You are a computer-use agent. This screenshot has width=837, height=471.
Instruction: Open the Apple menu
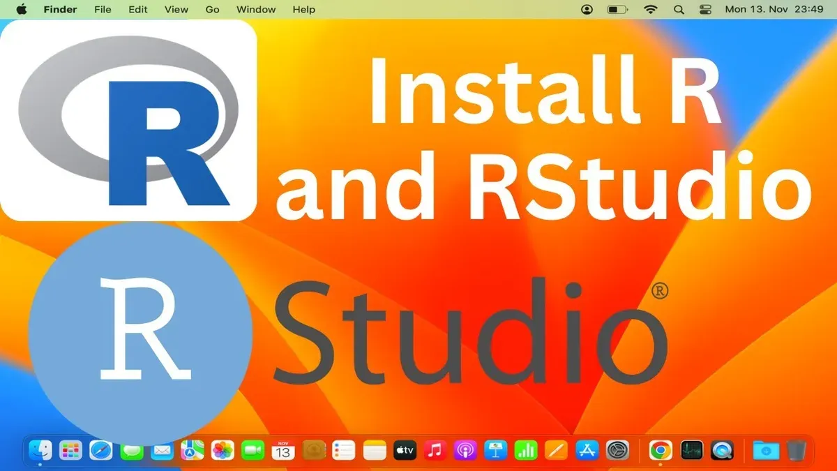[x=21, y=9]
